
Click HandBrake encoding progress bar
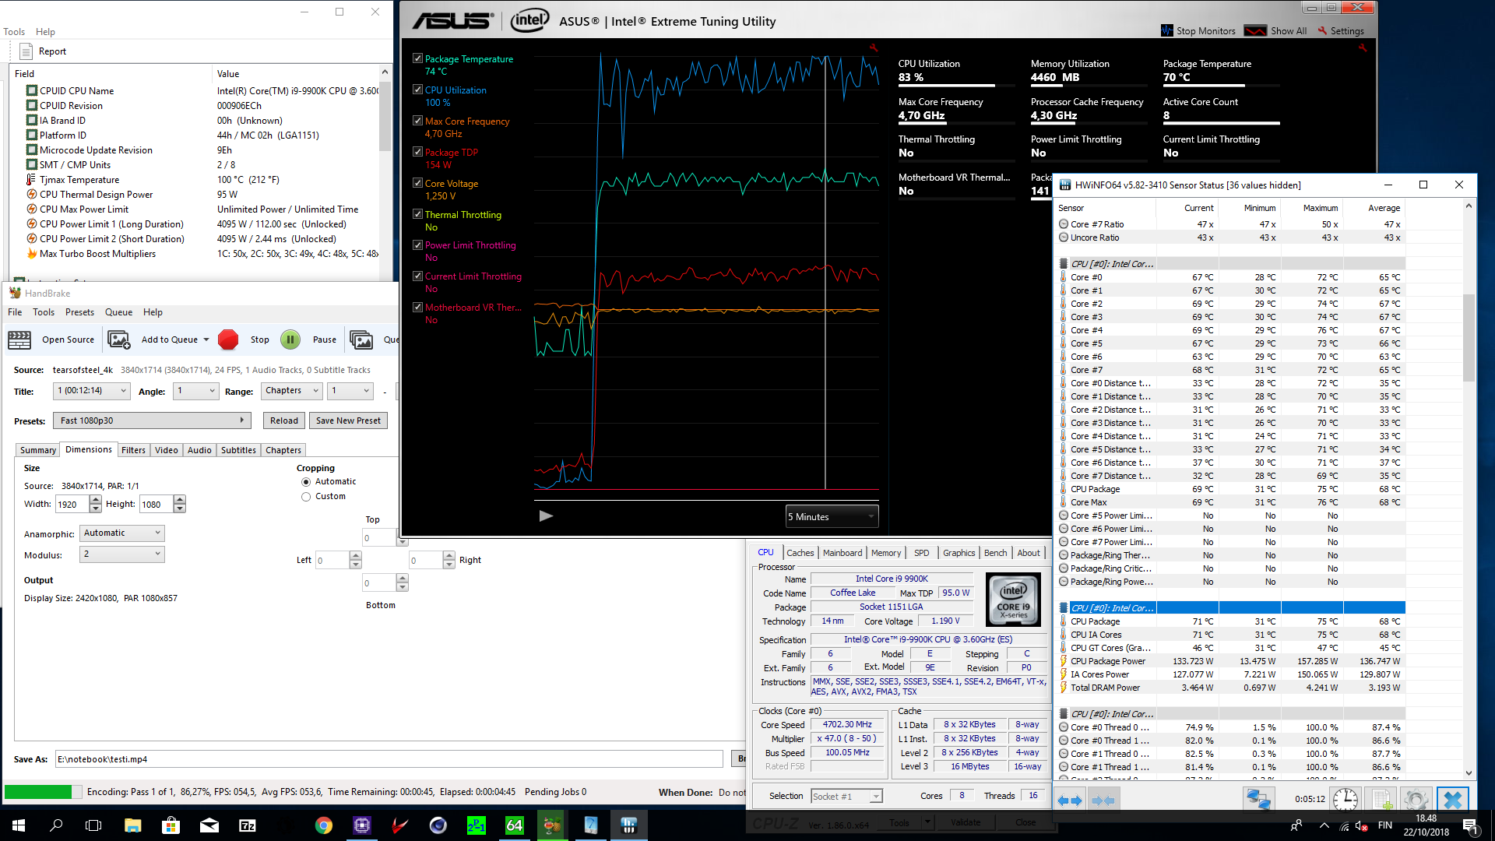[x=43, y=792]
